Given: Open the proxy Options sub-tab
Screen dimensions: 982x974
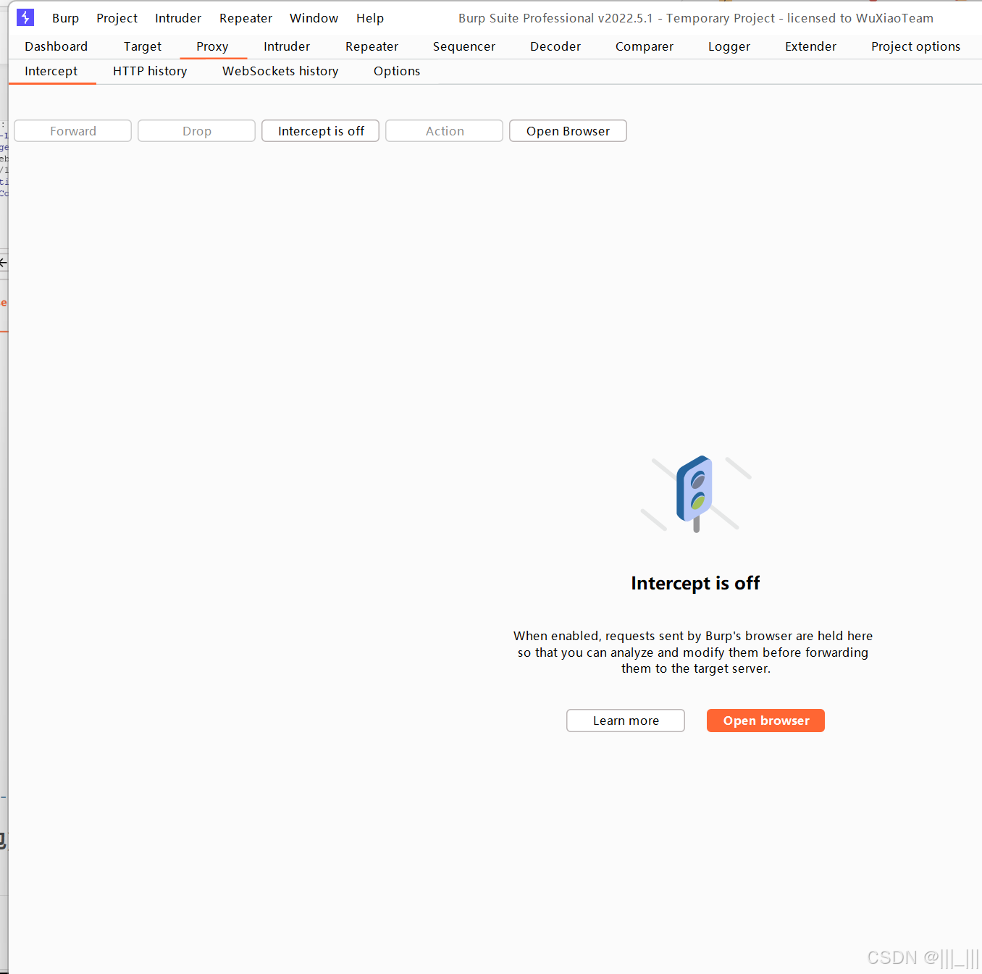Looking at the screenshot, I should [x=397, y=71].
